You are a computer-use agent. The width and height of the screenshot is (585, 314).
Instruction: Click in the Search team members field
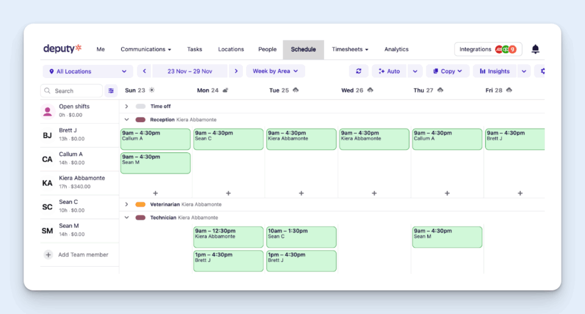71,91
